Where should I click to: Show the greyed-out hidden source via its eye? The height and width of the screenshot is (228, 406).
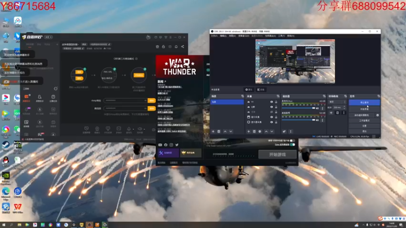coord(272,112)
